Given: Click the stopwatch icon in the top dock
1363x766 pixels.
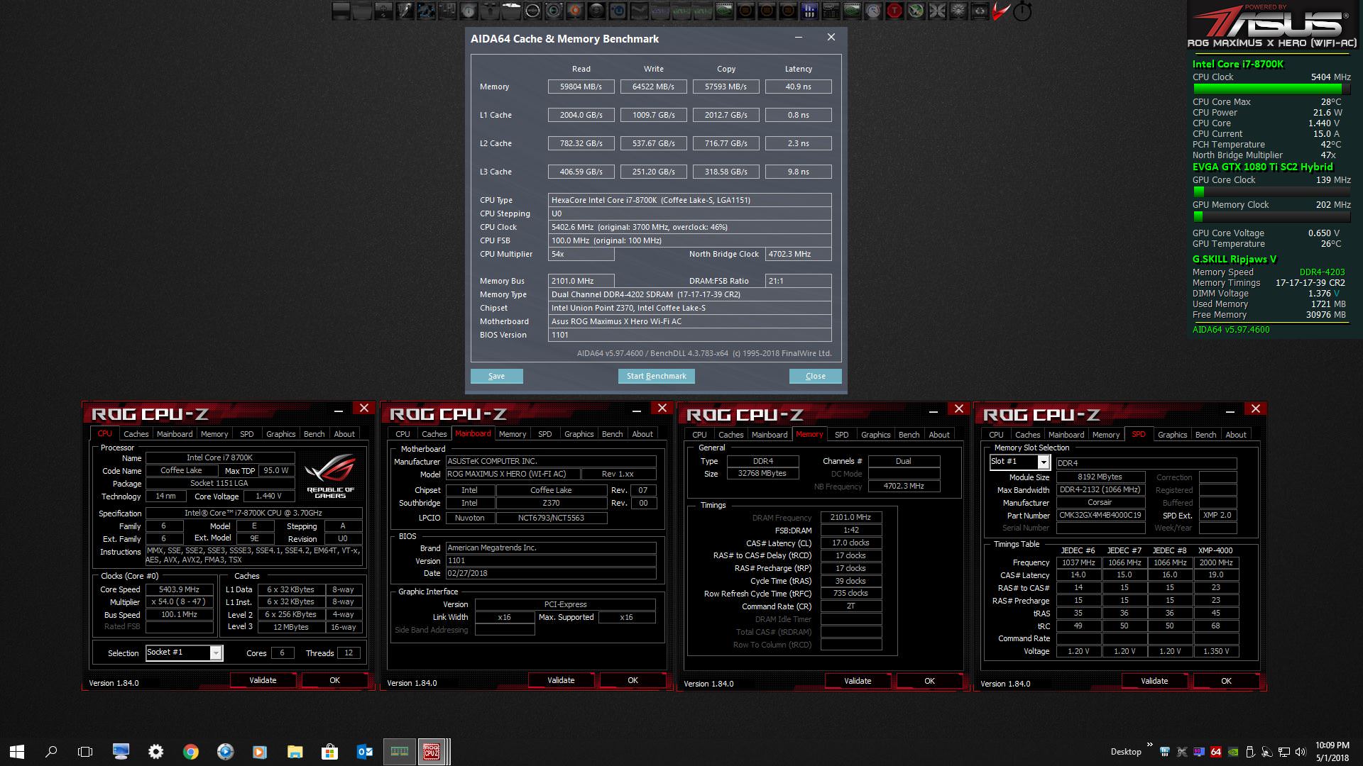Looking at the screenshot, I should click(x=1022, y=11).
